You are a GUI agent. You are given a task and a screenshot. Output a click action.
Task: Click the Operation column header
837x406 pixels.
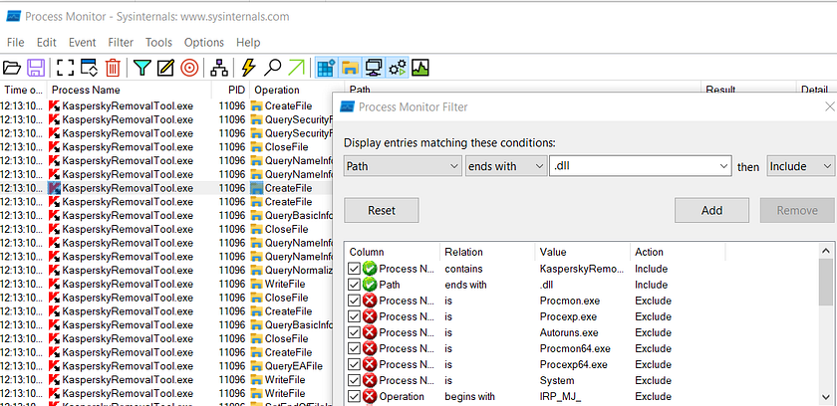[296, 90]
